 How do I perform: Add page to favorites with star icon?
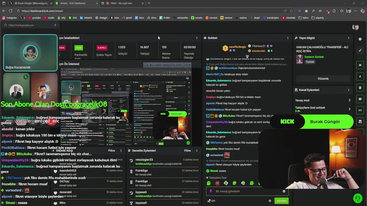291,11
